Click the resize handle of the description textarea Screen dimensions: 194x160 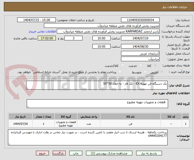point(27,88)
